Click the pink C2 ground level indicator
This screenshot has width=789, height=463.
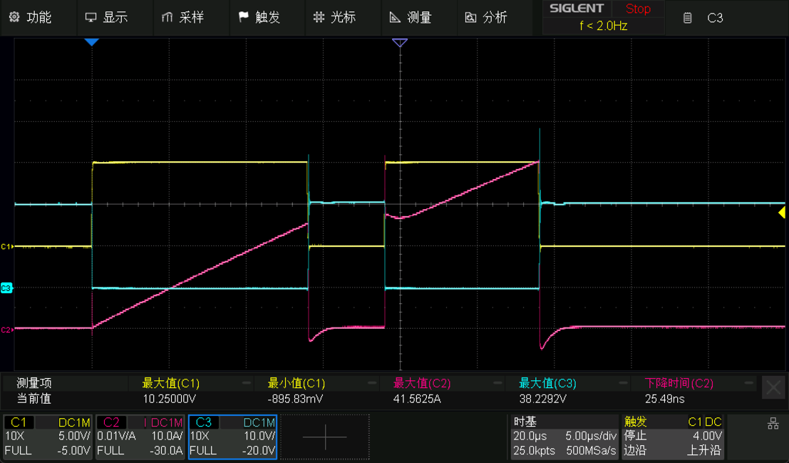point(6,330)
